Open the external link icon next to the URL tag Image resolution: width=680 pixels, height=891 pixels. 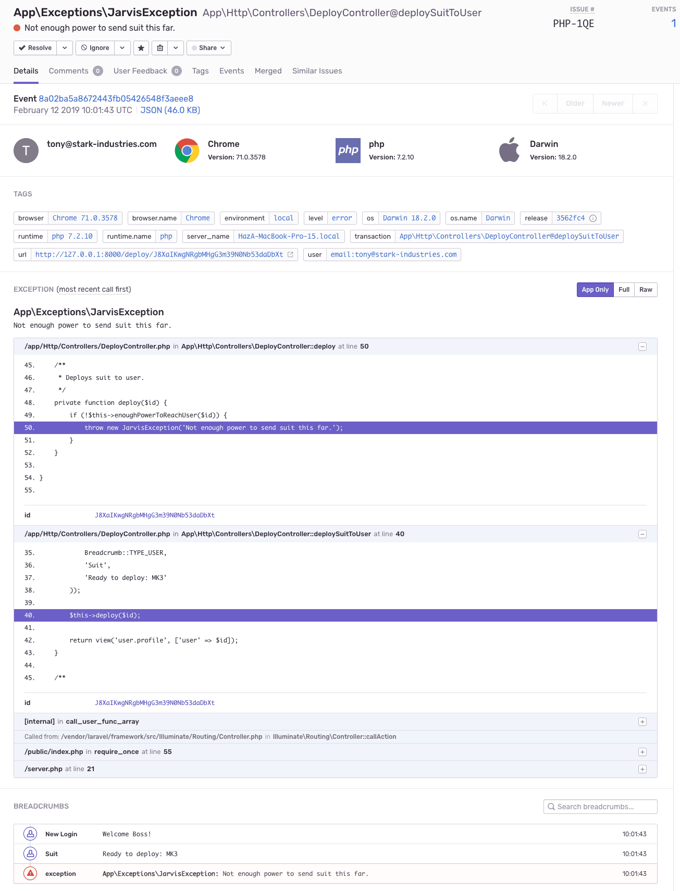(290, 255)
